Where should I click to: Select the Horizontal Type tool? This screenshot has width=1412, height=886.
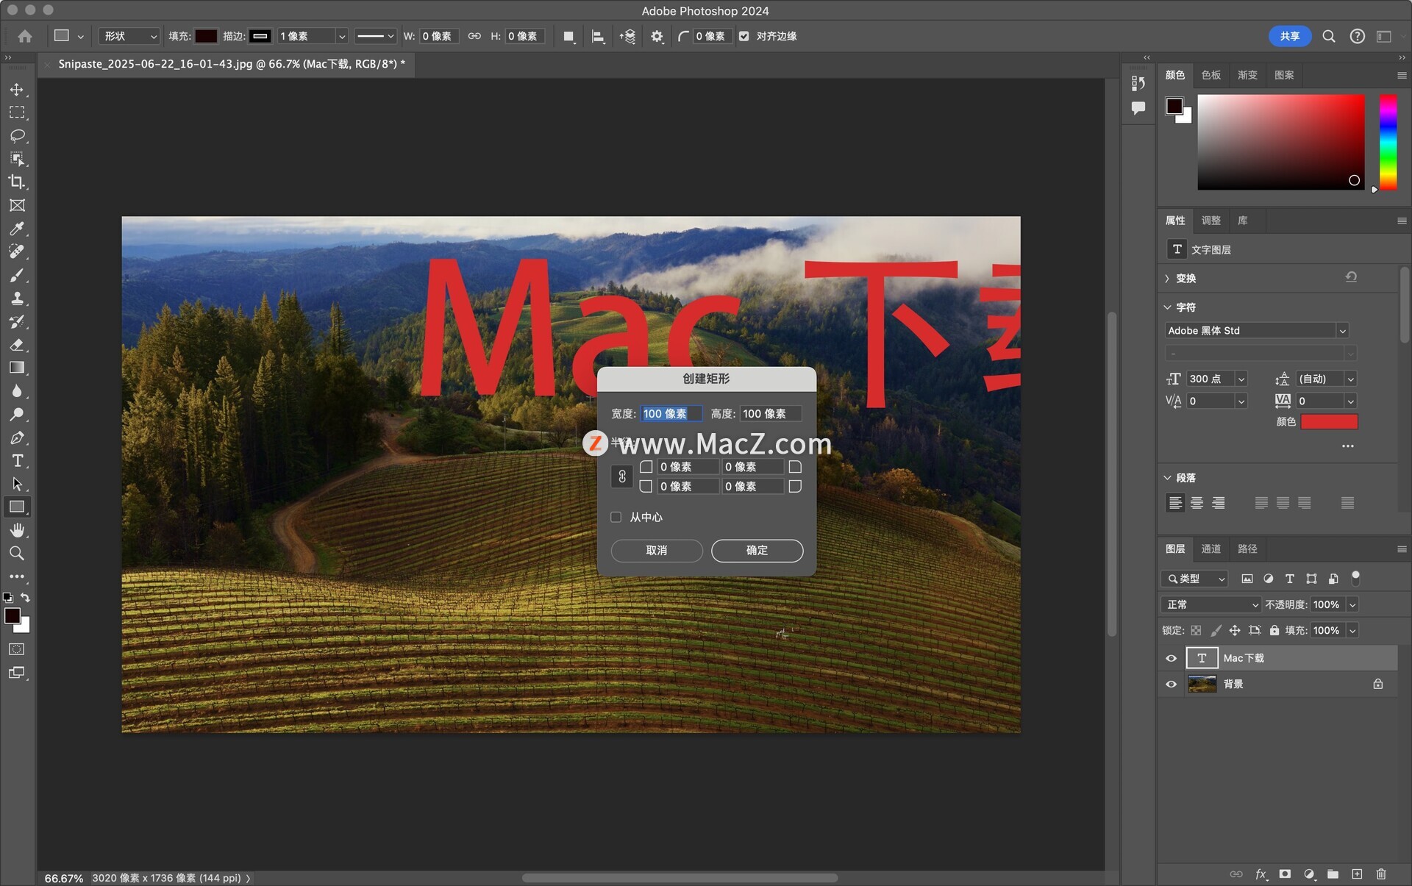pyautogui.click(x=16, y=461)
